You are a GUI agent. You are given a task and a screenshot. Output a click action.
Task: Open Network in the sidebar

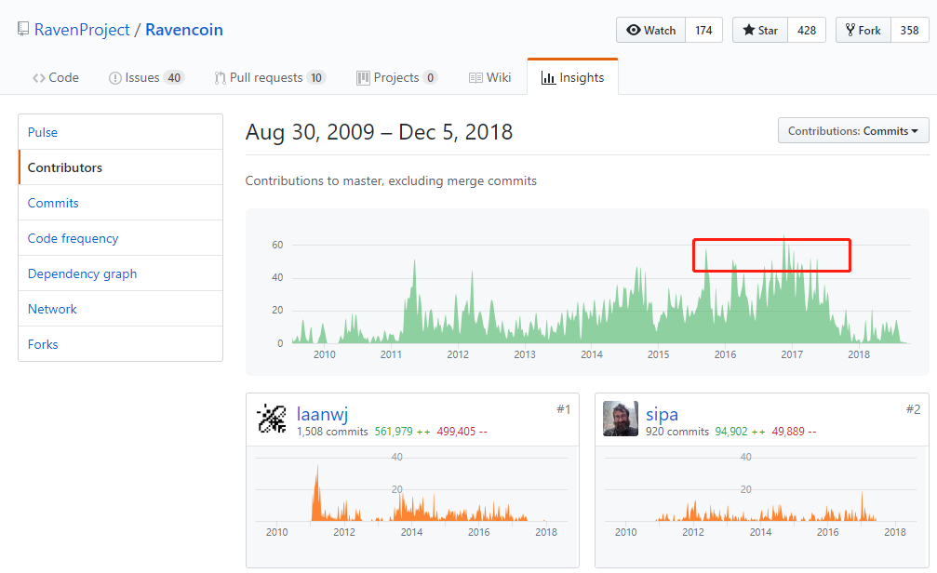tap(121, 308)
